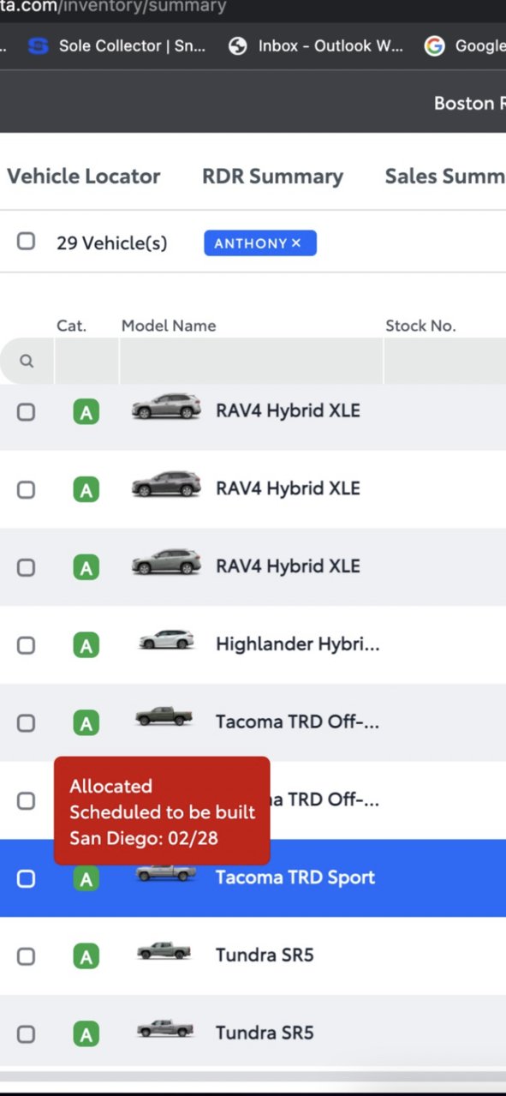This screenshot has width=506, height=1096.
Task: Click the search magnifier icon in filter row
Action: [x=27, y=361]
